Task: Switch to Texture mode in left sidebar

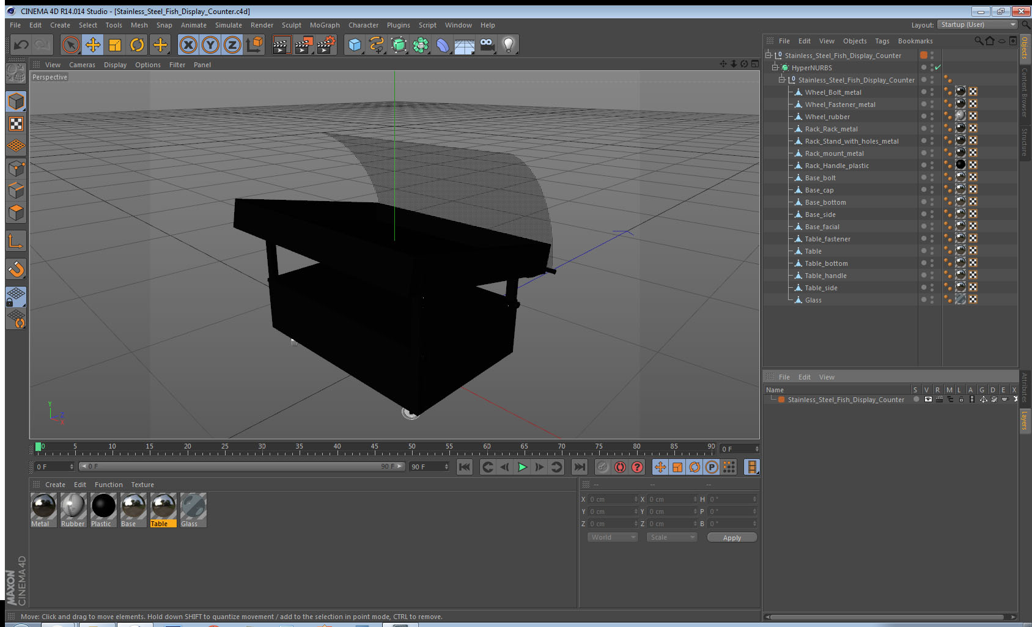Action: click(x=17, y=124)
